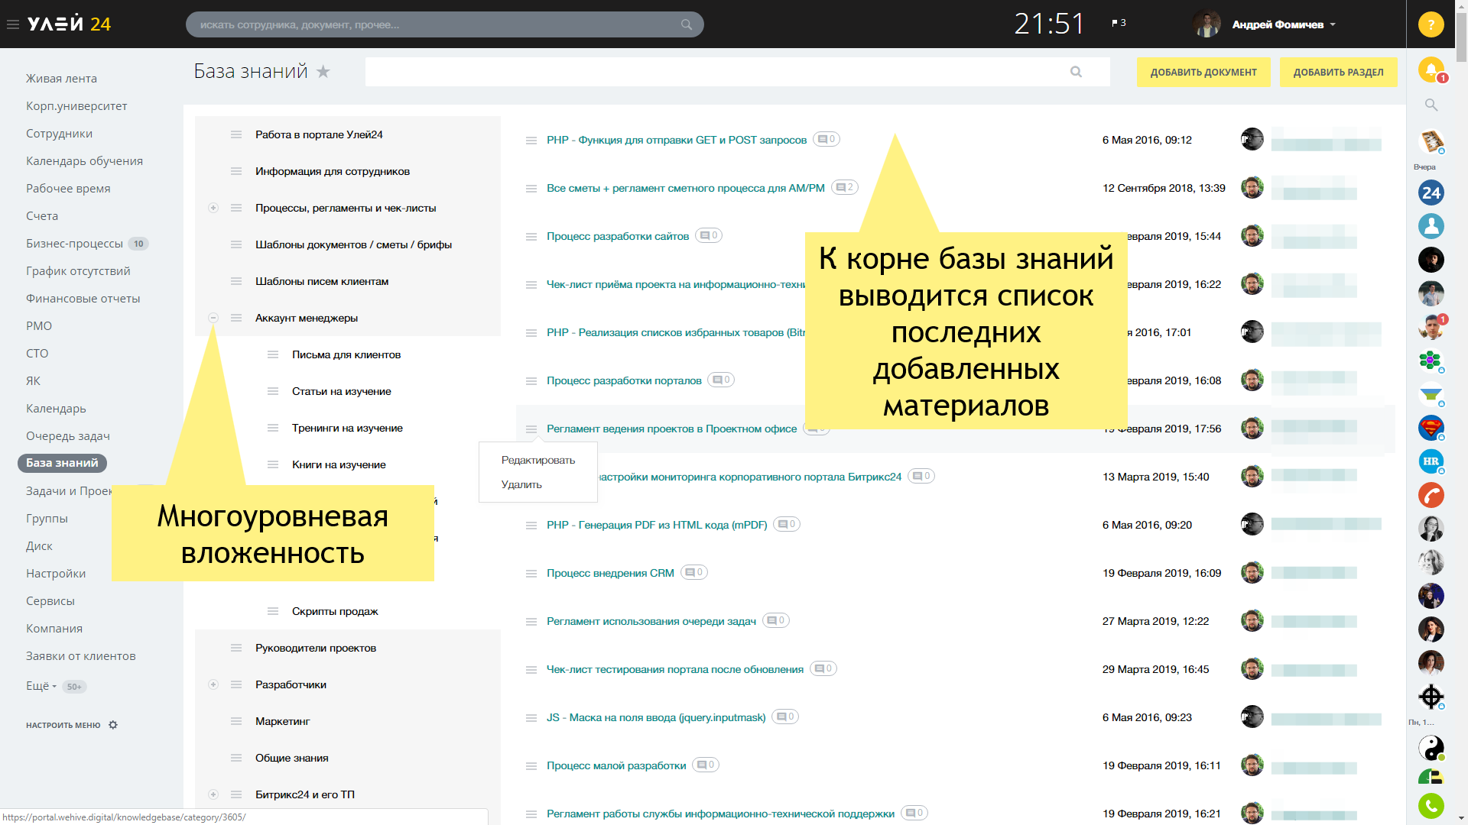Click the search icon in База знаний header
This screenshot has width=1468, height=825.
[x=1076, y=72]
